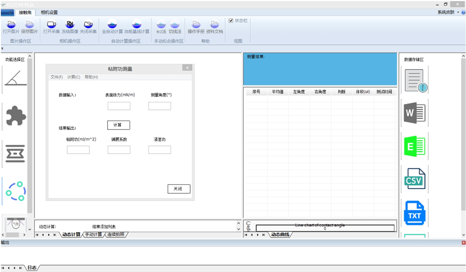Click the 序号 column header
The width and height of the screenshot is (466, 272).
tap(256, 92)
